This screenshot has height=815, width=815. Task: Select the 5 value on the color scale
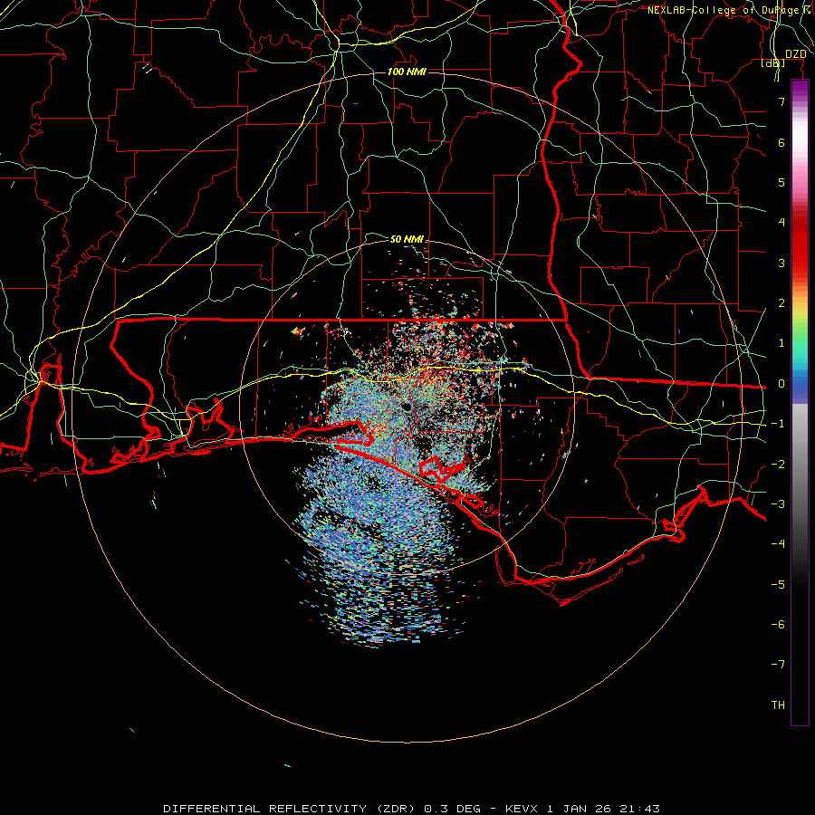(x=781, y=182)
